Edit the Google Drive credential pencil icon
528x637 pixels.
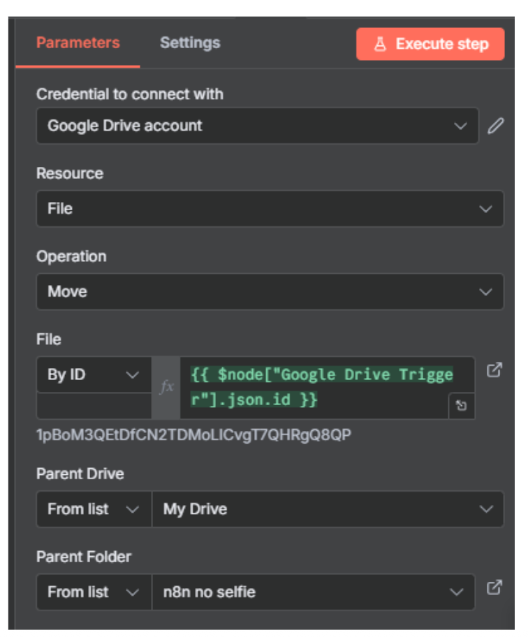click(495, 126)
